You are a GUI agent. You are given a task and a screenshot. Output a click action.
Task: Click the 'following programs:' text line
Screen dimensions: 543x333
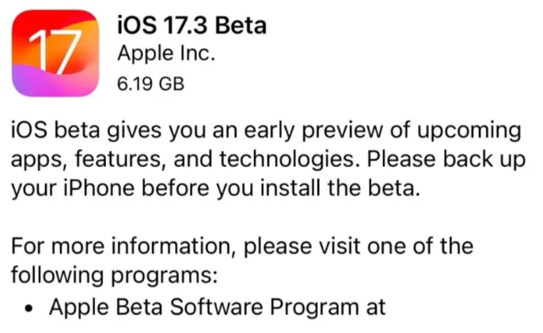click(x=113, y=275)
